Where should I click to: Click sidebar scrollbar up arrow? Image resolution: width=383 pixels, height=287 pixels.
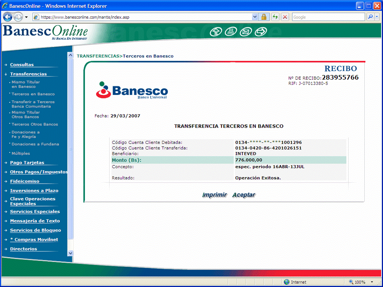70,55
